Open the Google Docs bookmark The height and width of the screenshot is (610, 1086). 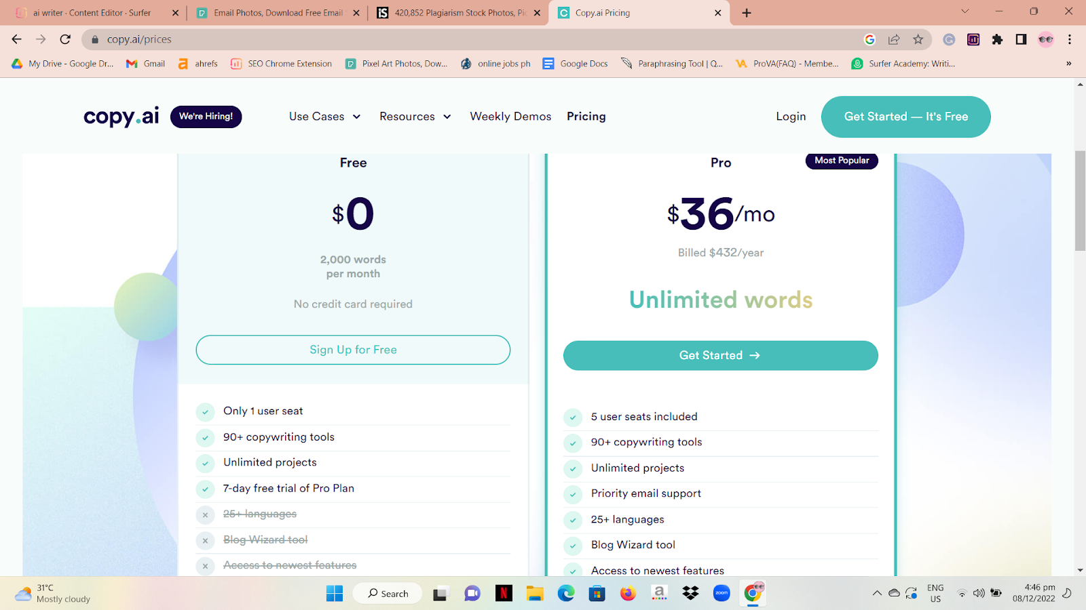[x=575, y=64]
